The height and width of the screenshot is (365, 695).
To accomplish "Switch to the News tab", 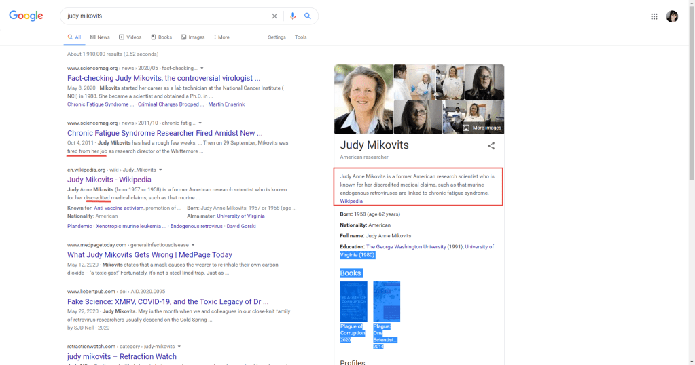I will click(100, 37).
